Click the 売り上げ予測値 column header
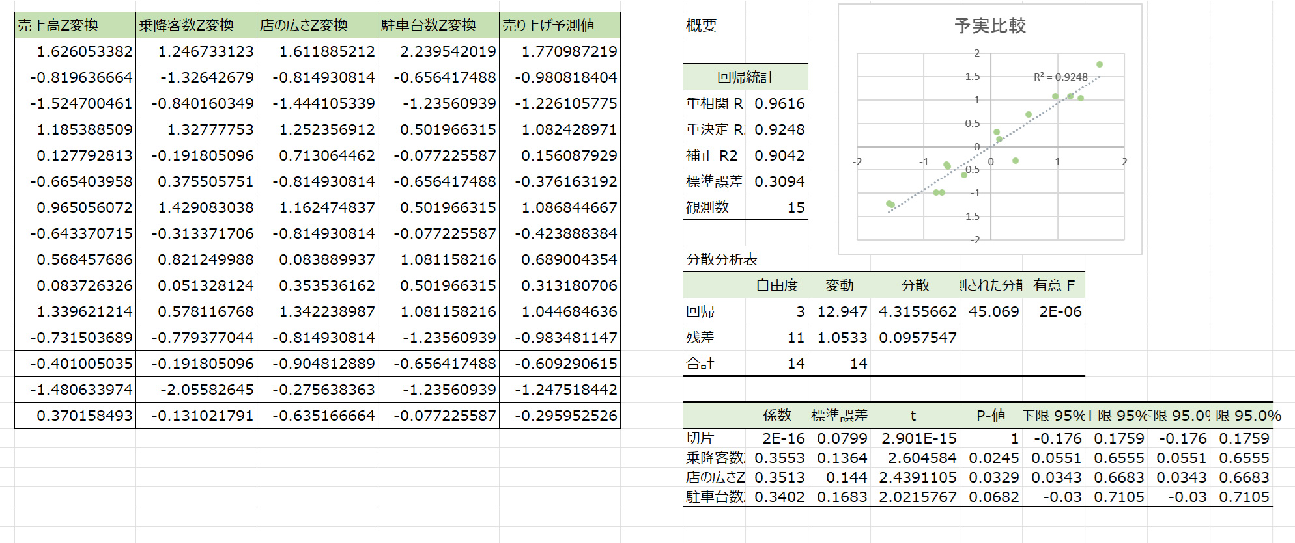The width and height of the screenshot is (1295, 543). tap(560, 25)
